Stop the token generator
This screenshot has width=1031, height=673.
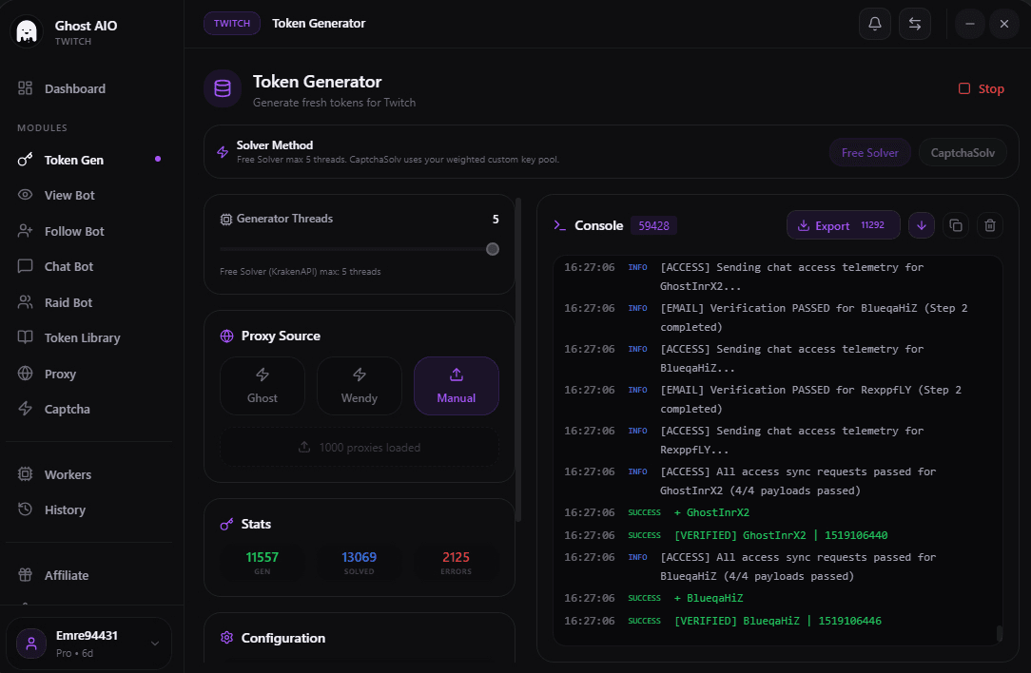coord(981,88)
